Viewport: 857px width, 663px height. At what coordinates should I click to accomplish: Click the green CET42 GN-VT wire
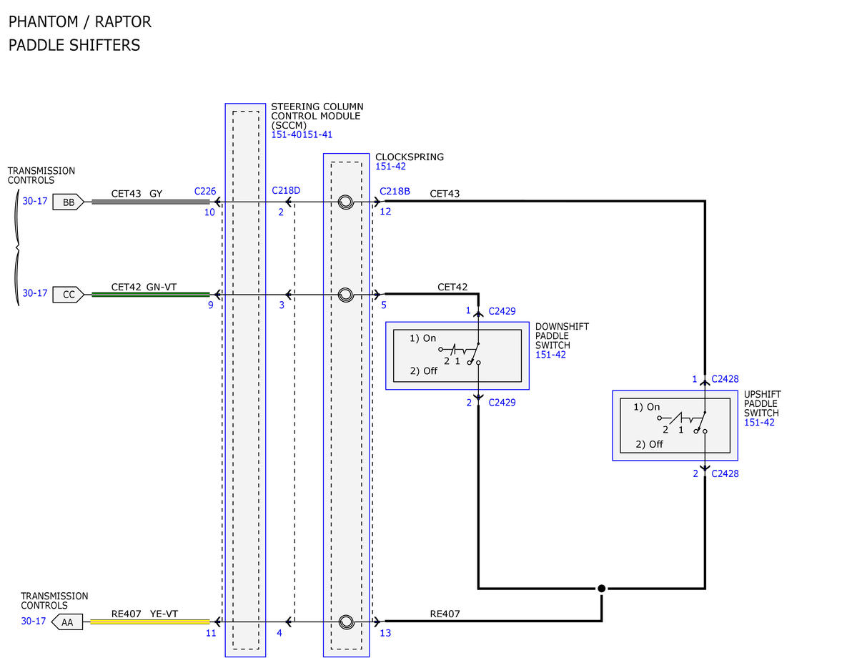tap(150, 294)
